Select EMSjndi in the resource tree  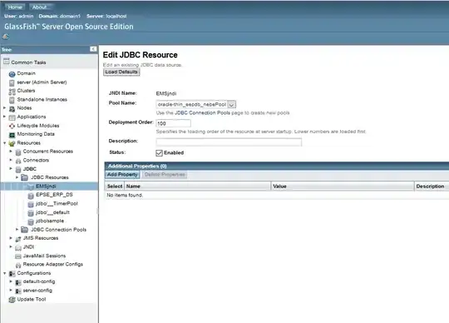pos(46,186)
